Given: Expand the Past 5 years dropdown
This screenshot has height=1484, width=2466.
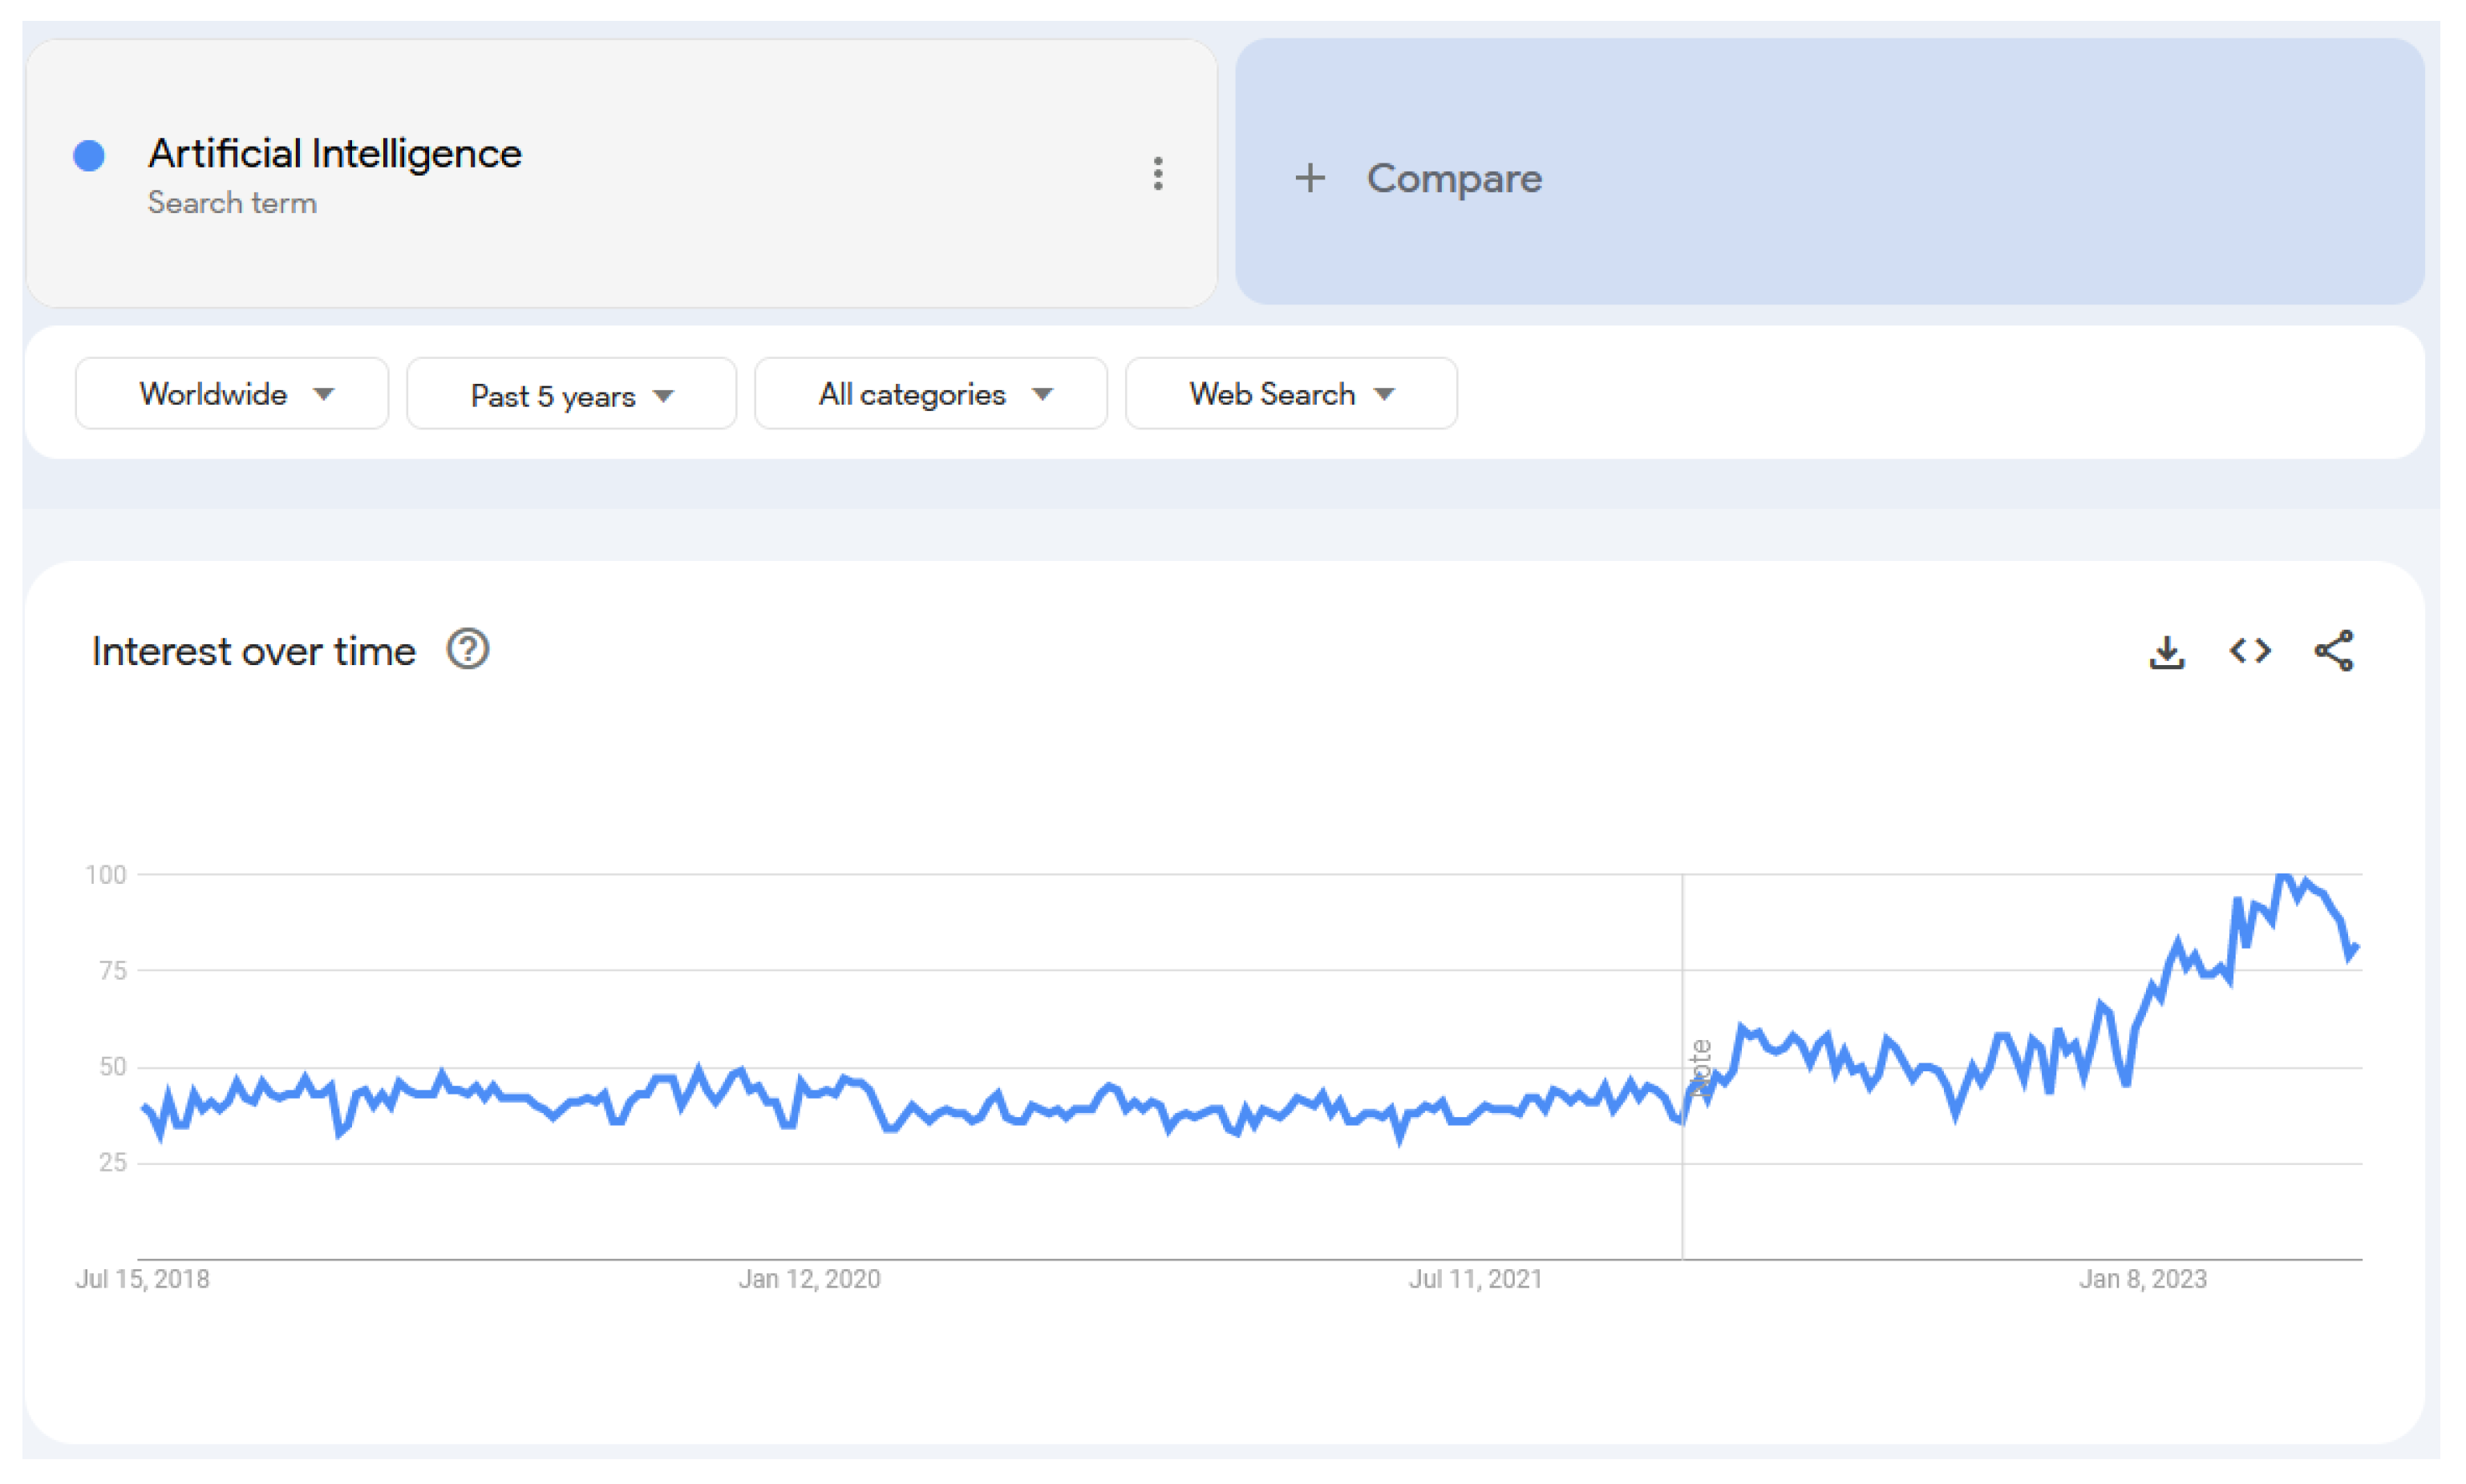Looking at the screenshot, I should click(572, 396).
